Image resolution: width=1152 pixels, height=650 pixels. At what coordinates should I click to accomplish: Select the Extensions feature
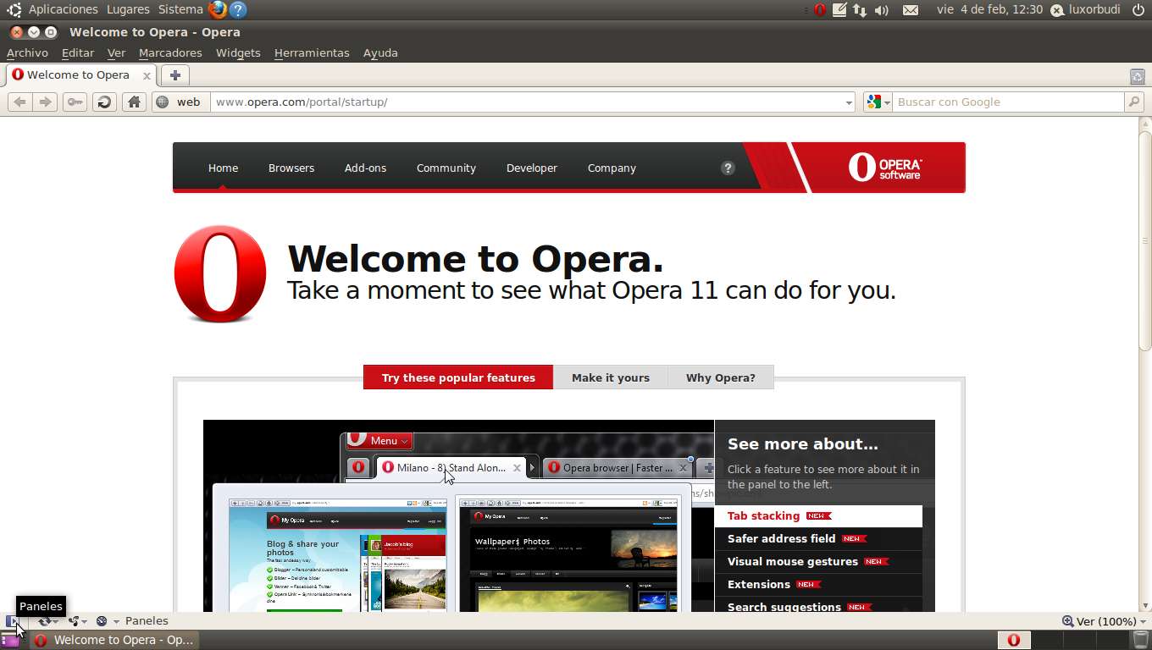818,584
